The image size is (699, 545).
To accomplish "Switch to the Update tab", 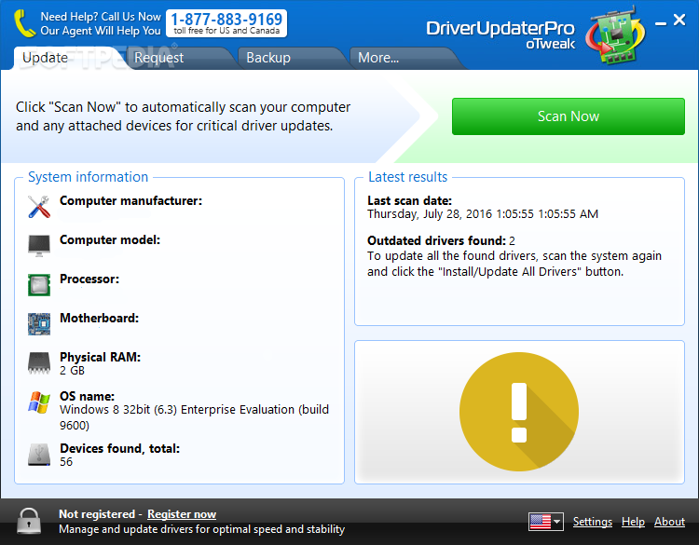I will coord(45,58).
